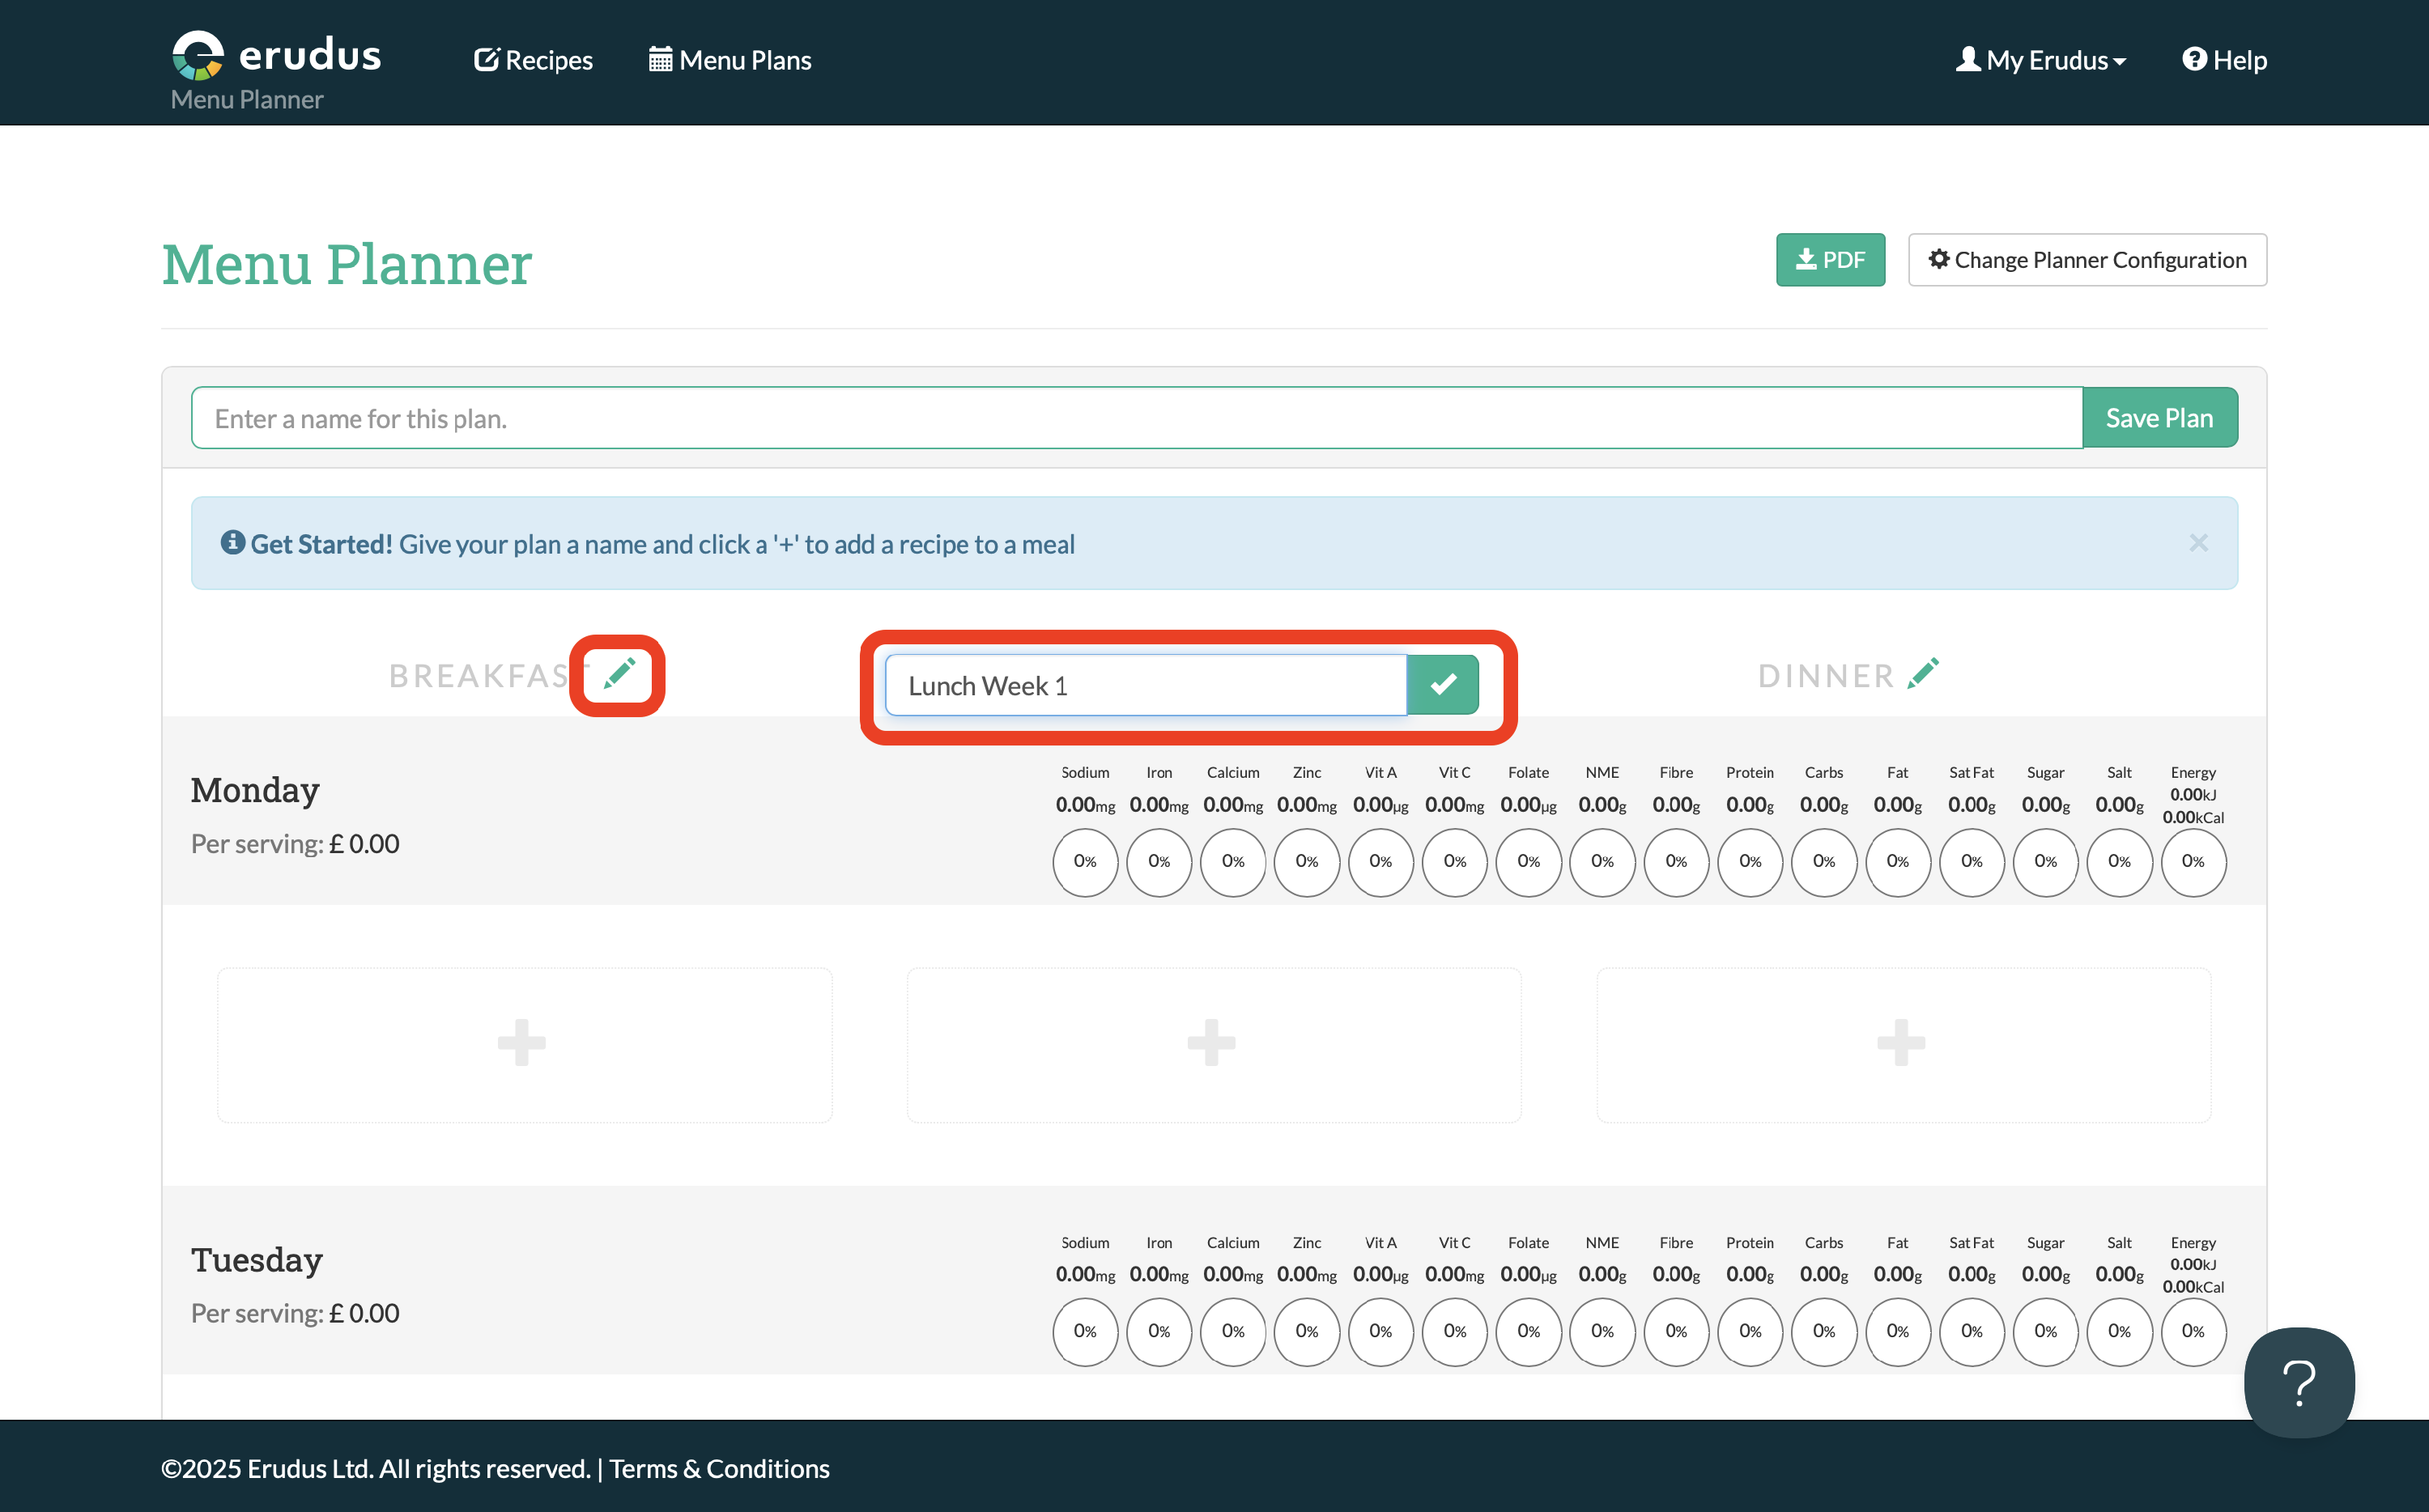2429x1512 pixels.
Task: Click Monday's Sodium percentage circle
Action: point(1084,862)
